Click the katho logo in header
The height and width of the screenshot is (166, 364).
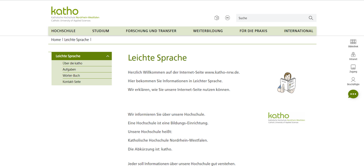tap(75, 14)
